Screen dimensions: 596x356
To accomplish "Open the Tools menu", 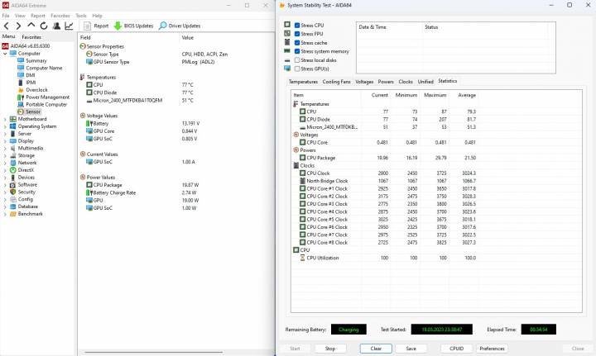I will click(81, 16).
